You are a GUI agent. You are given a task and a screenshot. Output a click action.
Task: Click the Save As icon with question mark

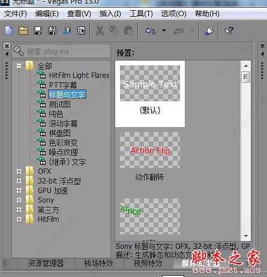click(x=52, y=31)
